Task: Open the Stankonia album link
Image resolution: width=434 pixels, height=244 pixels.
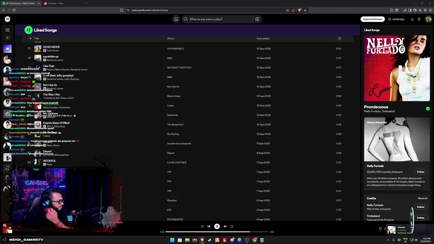Action: tap(172, 115)
